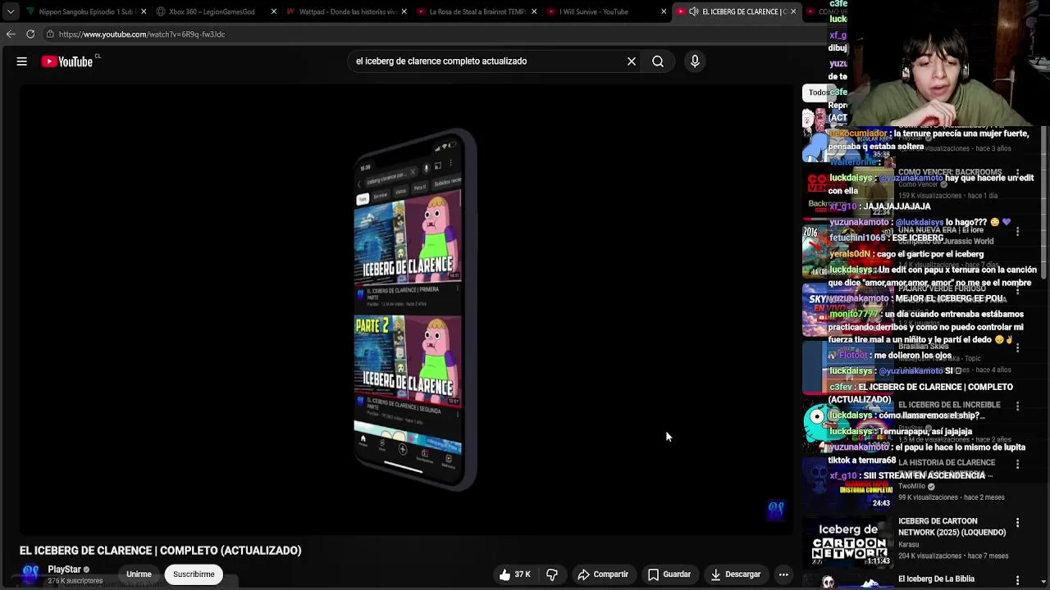Close the Xbox 360 tab
1050x590 pixels.
click(274, 11)
